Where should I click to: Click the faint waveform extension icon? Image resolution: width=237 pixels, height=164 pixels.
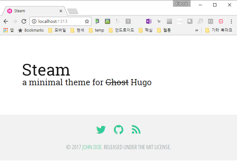pyautogui.click(x=180, y=21)
